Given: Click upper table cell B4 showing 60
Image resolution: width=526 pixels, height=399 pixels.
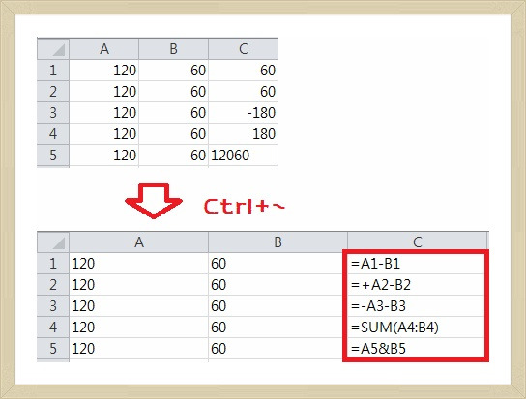Looking at the screenshot, I should (x=173, y=133).
